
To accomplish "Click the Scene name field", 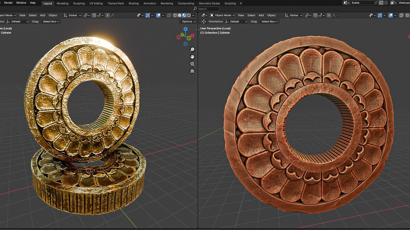I will [362, 3].
